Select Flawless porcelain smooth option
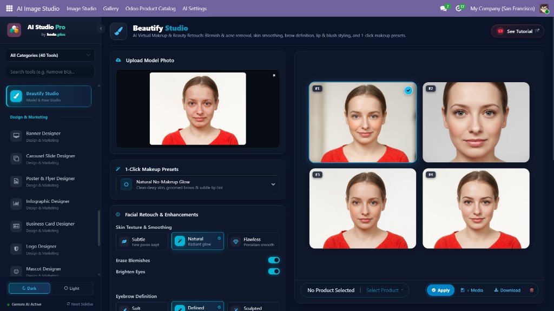Viewport: 554px width, 311px height. pyautogui.click(x=253, y=241)
